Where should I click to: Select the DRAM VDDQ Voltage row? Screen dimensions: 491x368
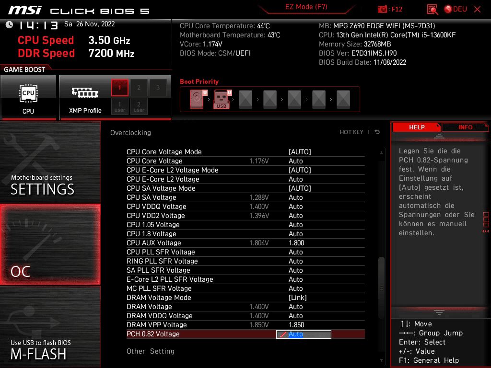[245, 315]
